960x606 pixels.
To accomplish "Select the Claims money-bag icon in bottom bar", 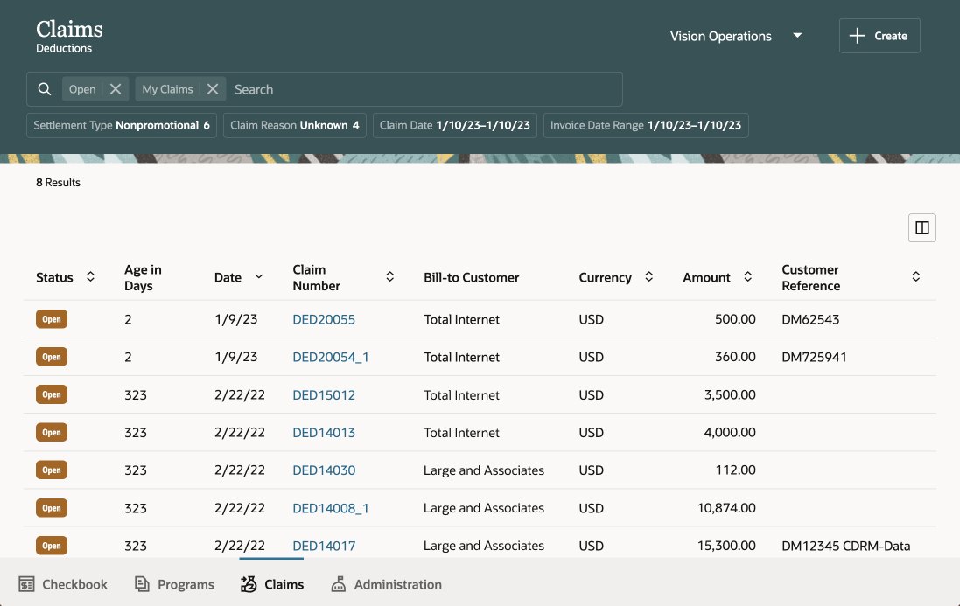I will click(248, 583).
